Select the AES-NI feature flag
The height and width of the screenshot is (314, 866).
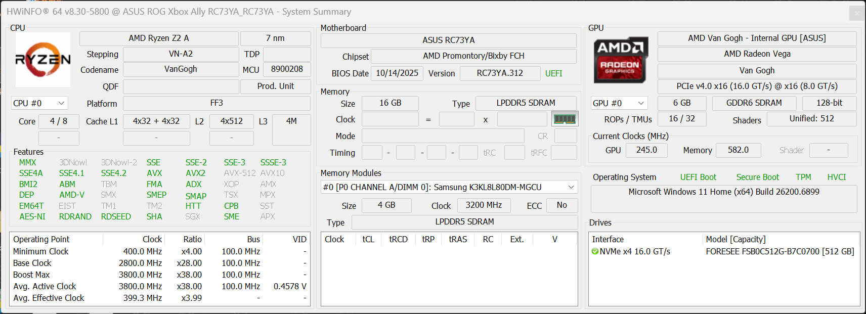(x=32, y=216)
